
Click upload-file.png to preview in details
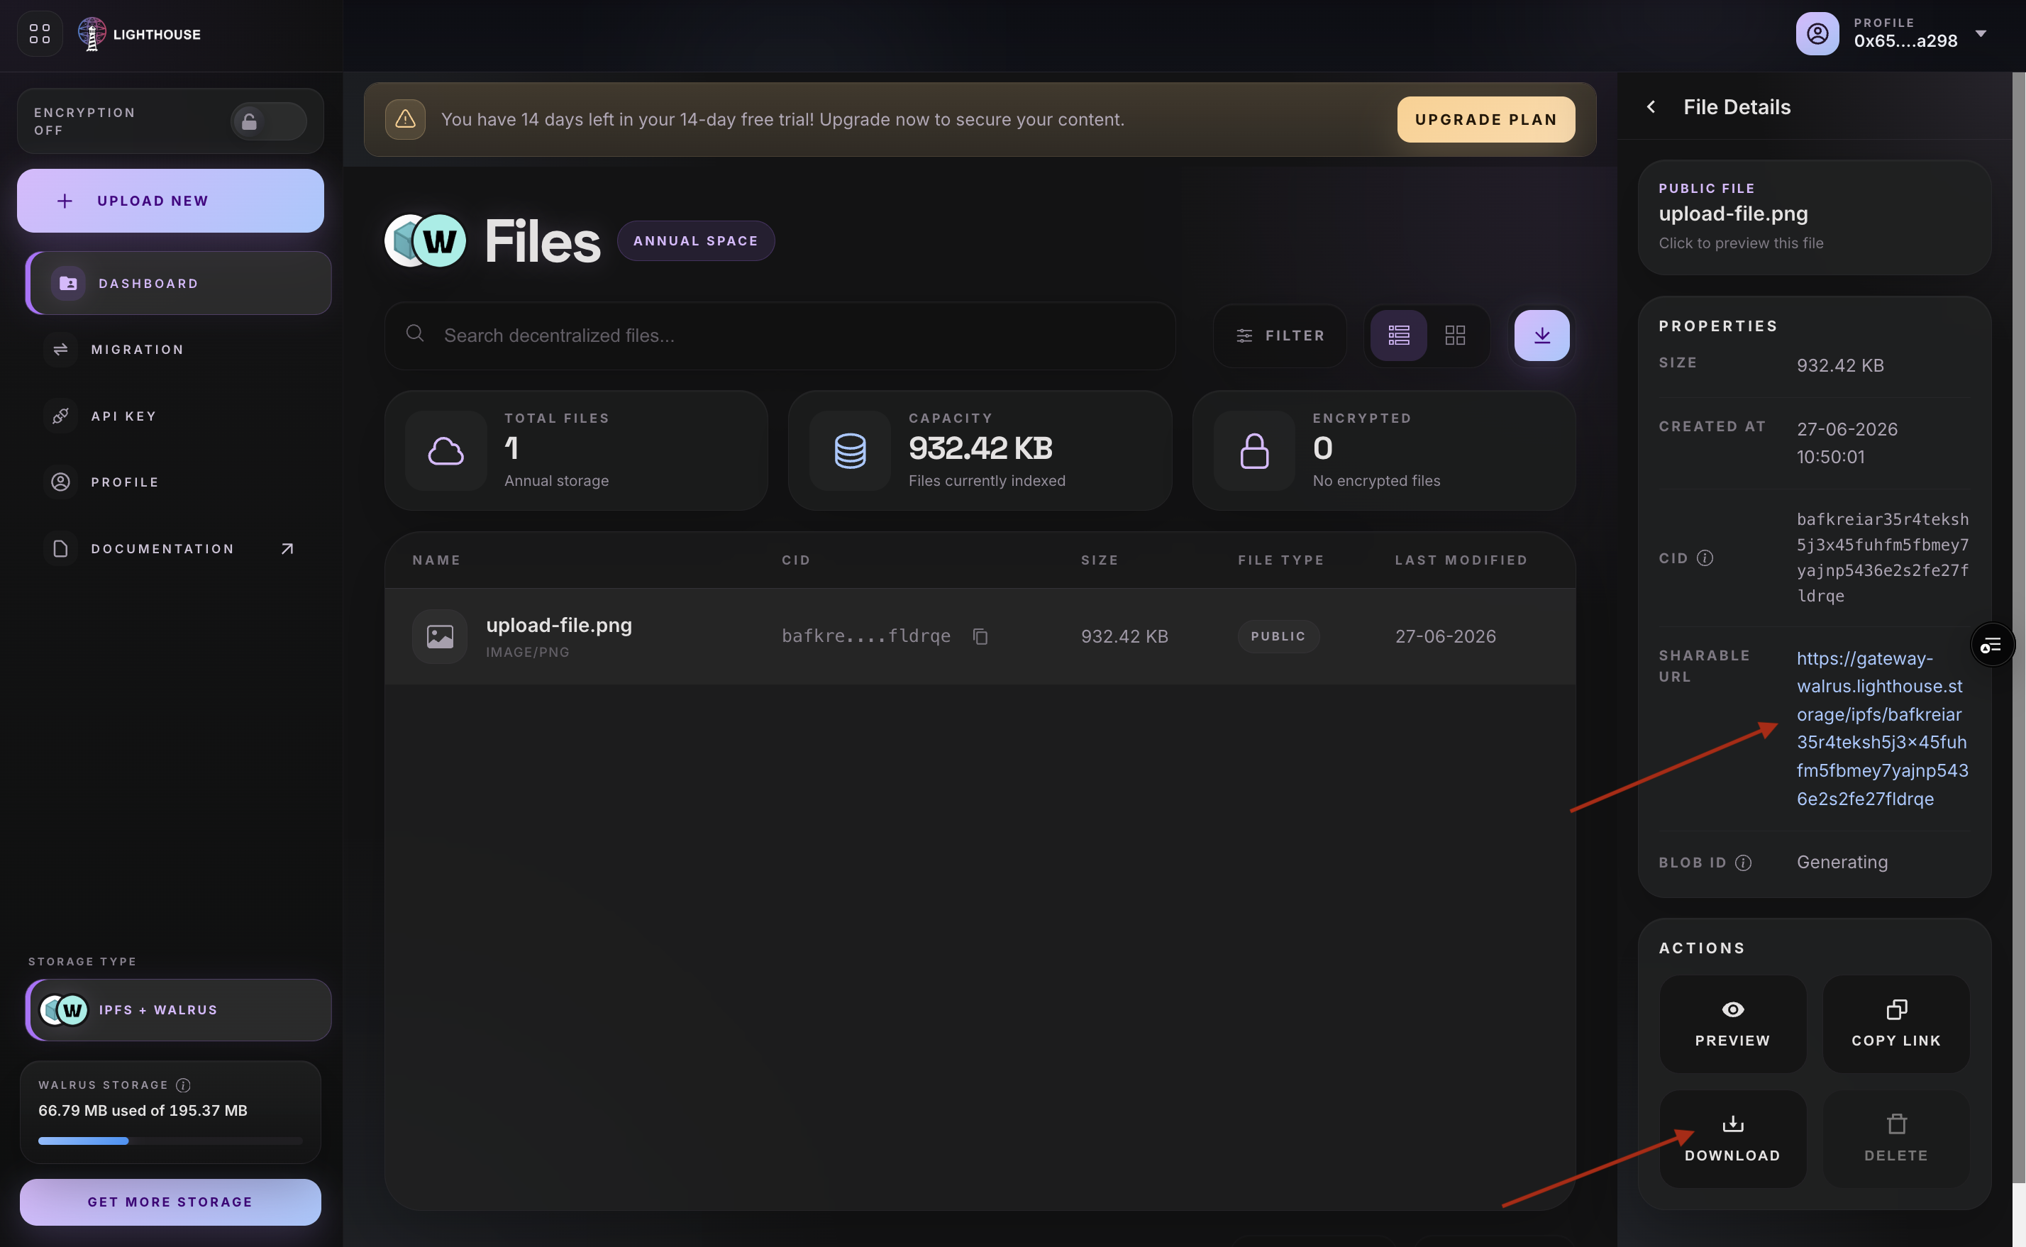pyautogui.click(x=1814, y=218)
